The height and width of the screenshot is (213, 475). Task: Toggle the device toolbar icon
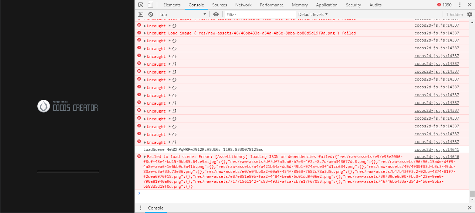150,5
